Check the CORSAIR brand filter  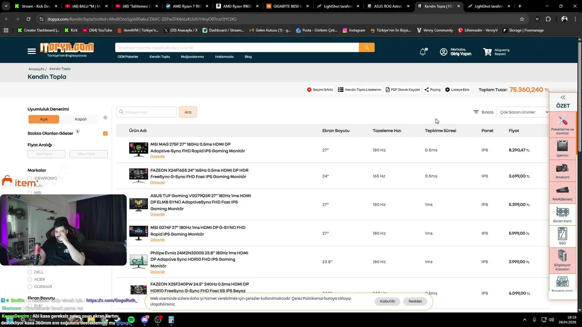point(30,287)
